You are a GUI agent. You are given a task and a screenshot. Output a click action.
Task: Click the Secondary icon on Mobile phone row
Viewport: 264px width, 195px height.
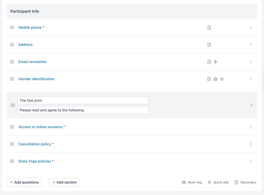point(209,28)
